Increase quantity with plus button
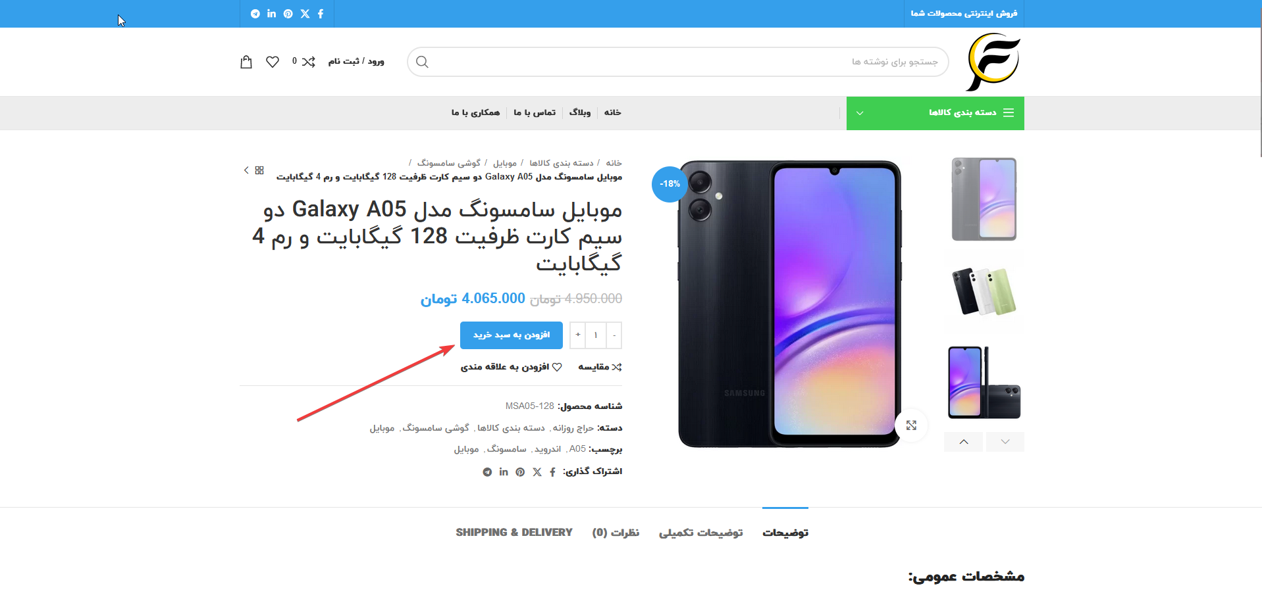1262x601 pixels. [x=578, y=335]
